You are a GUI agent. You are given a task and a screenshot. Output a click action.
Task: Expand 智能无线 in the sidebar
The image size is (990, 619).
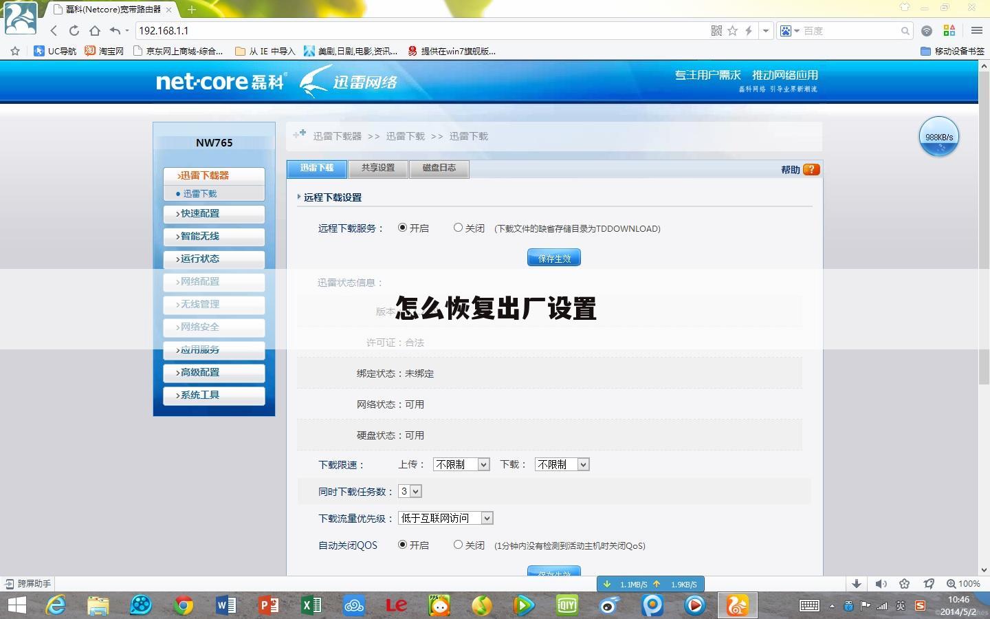point(214,237)
